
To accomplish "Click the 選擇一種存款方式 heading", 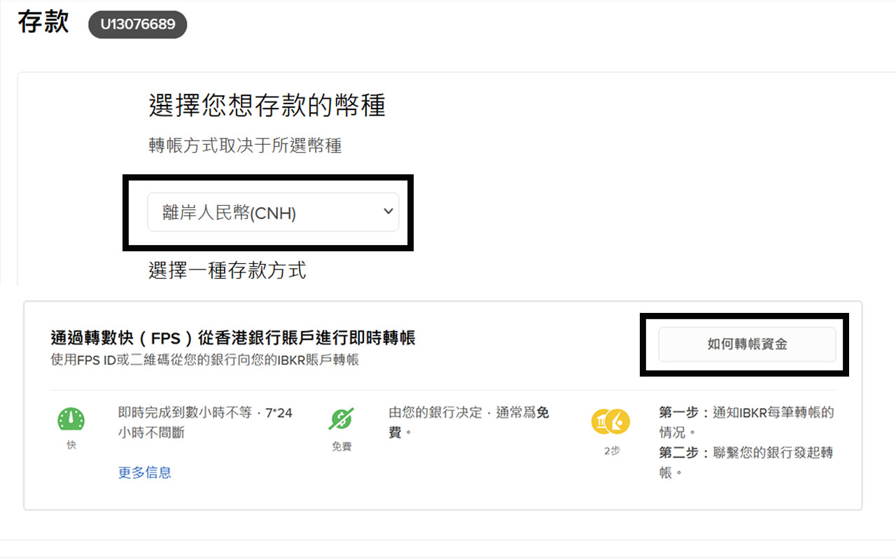I will 227,270.
